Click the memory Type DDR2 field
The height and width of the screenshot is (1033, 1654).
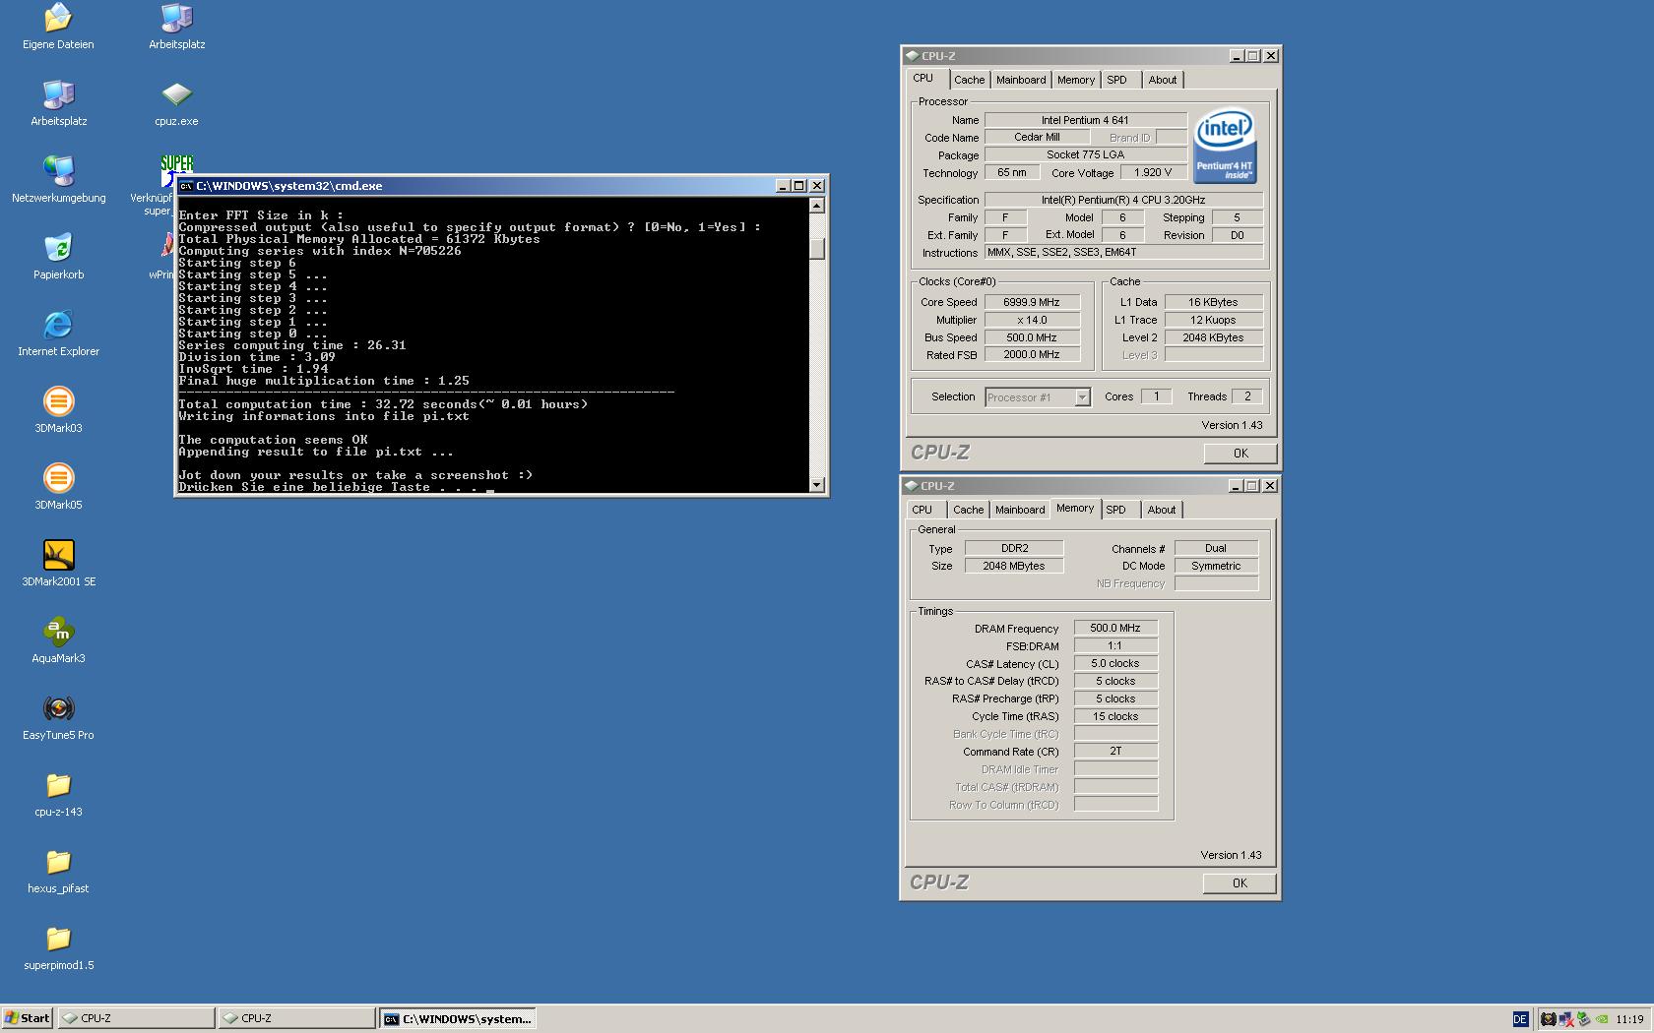pyautogui.click(x=1014, y=548)
